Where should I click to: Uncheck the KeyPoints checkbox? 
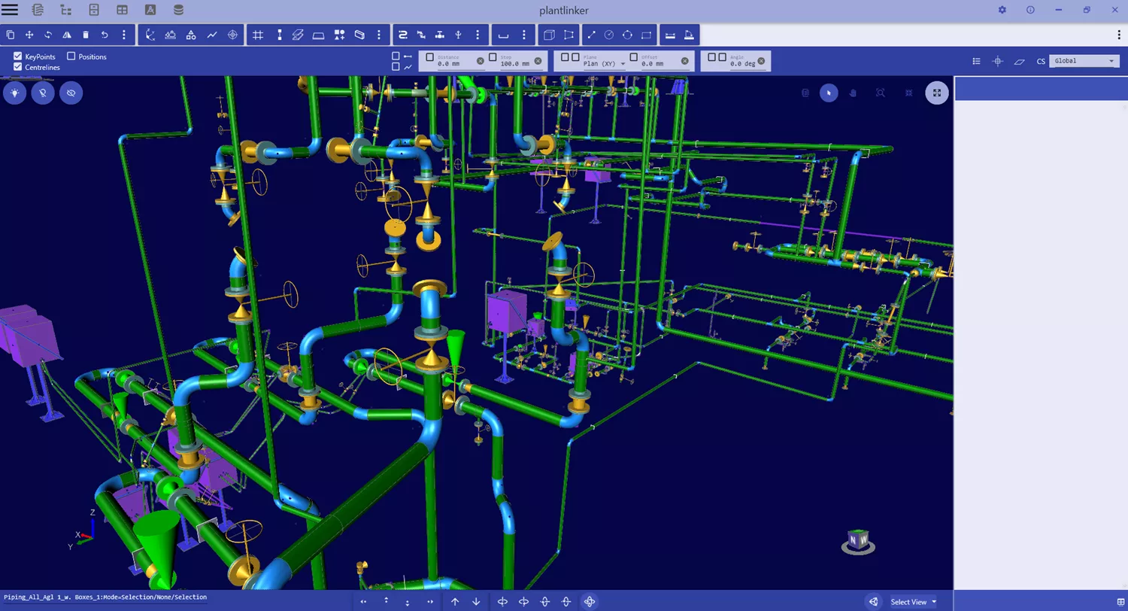click(x=18, y=56)
